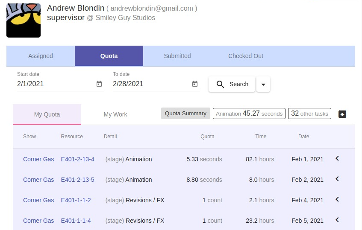Expand row chevron for E401-1-1-2
Viewport: 362px width, 230px height.
[337, 200]
